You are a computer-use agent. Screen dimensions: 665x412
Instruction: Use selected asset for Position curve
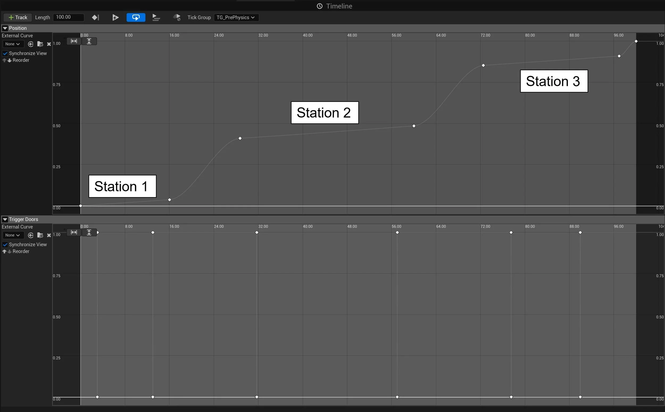click(x=31, y=44)
